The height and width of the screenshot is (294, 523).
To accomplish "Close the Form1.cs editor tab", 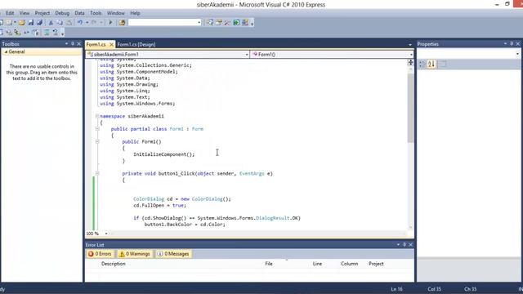I will pyautogui.click(x=111, y=44).
